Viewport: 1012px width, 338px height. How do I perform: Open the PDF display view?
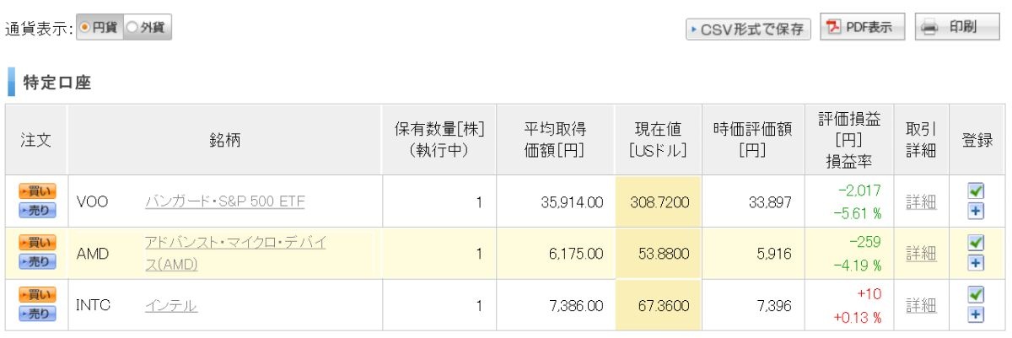[x=862, y=28]
